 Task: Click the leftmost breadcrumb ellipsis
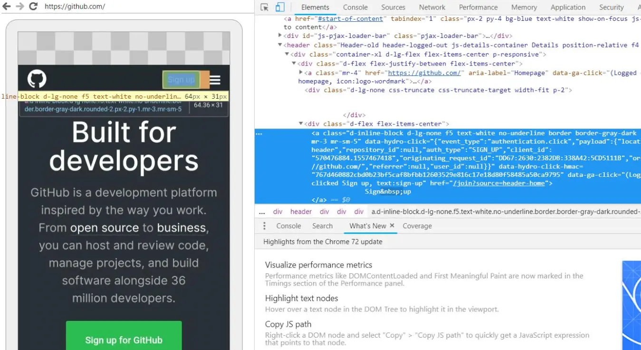[262, 212]
